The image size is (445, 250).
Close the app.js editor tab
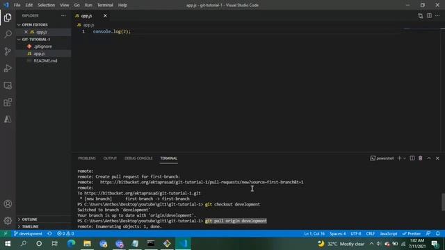coord(105,16)
